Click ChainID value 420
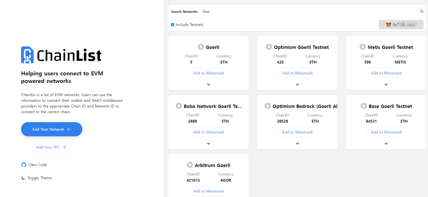 [280, 62]
